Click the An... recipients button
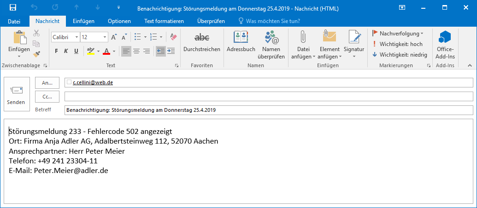The image size is (477, 208). point(47,83)
